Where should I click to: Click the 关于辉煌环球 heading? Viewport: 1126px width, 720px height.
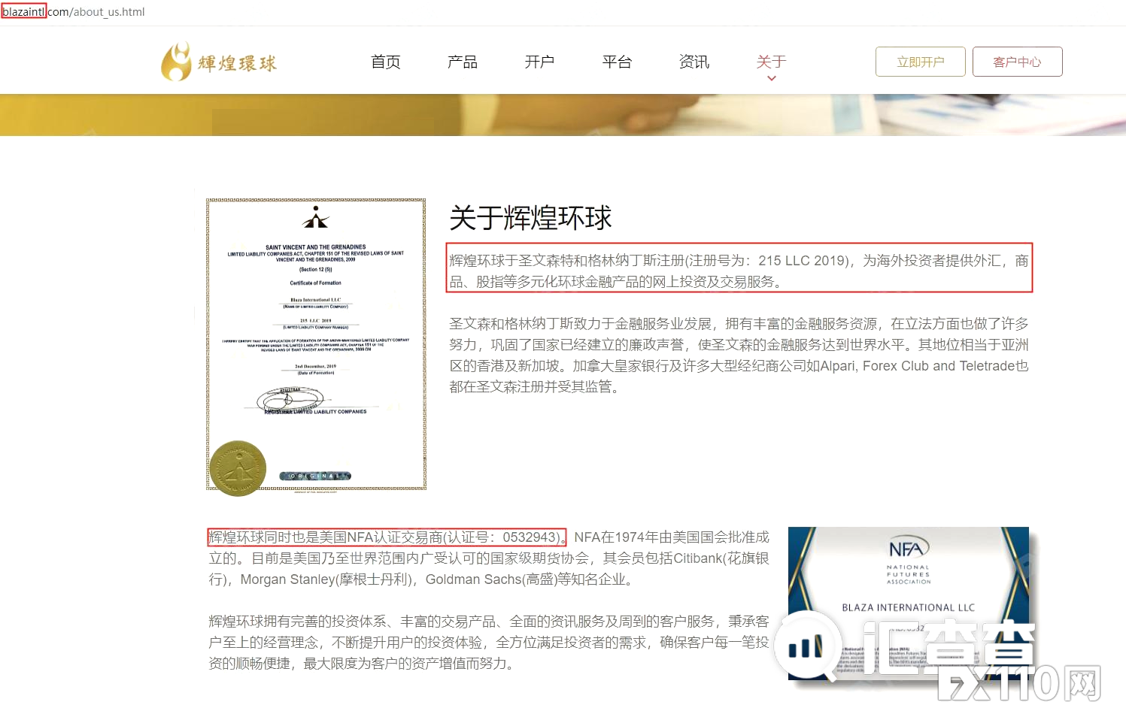530,218
